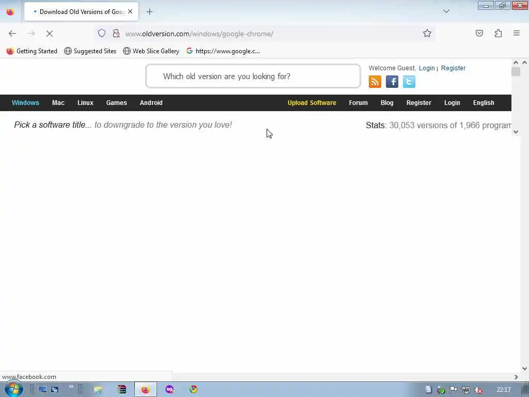Click the Register link beside Welcome Guest
This screenshot has height=397, width=529.
point(453,68)
